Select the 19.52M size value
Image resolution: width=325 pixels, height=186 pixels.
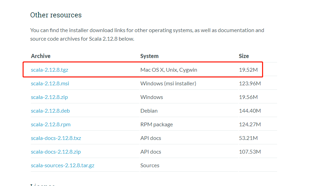[248, 70]
